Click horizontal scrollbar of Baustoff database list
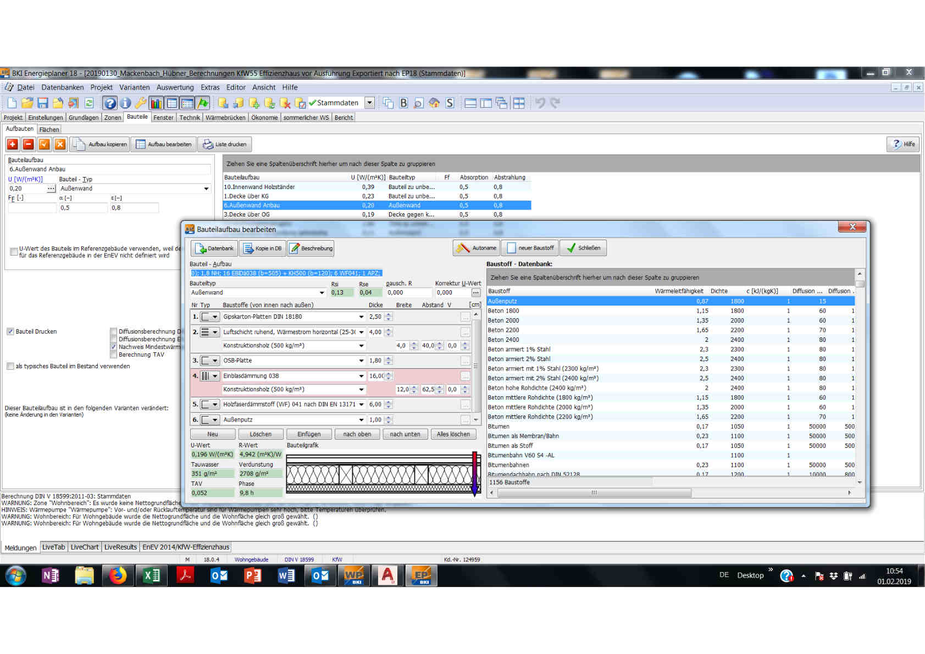 pyautogui.click(x=594, y=493)
